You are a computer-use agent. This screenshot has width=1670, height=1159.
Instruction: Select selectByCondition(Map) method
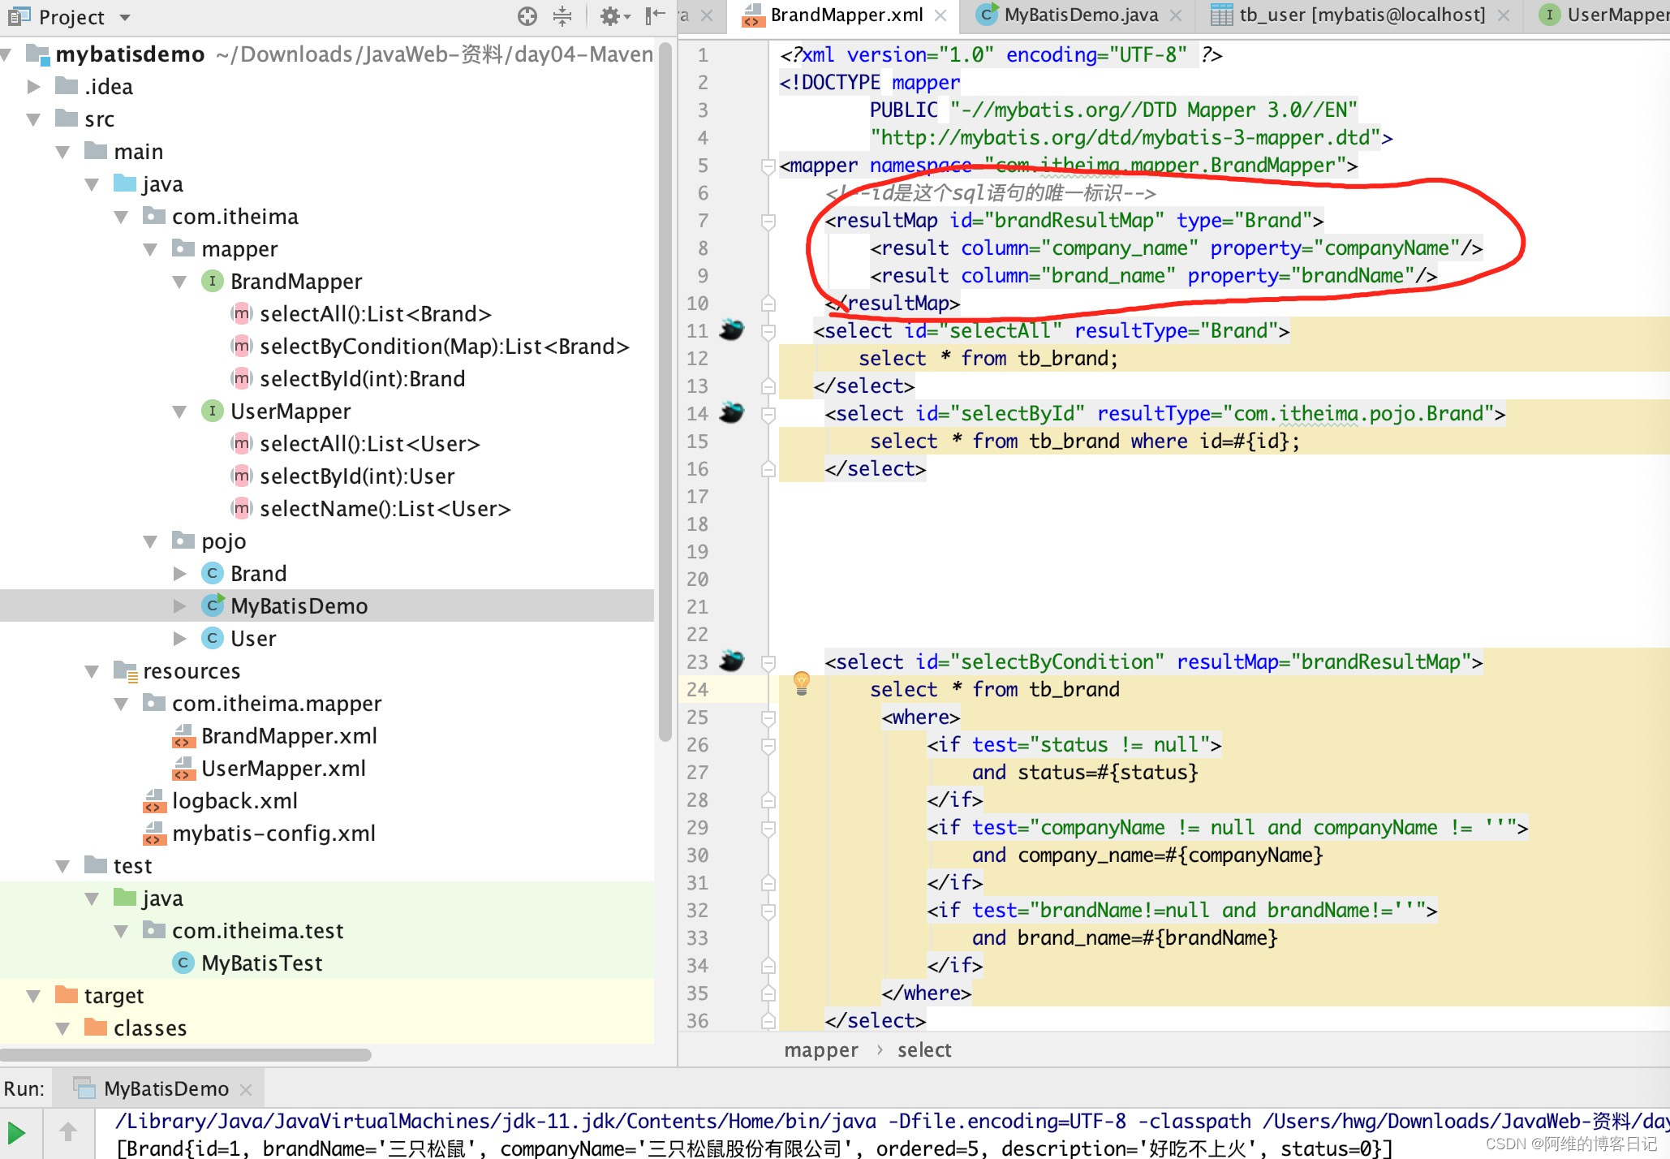[x=444, y=347]
